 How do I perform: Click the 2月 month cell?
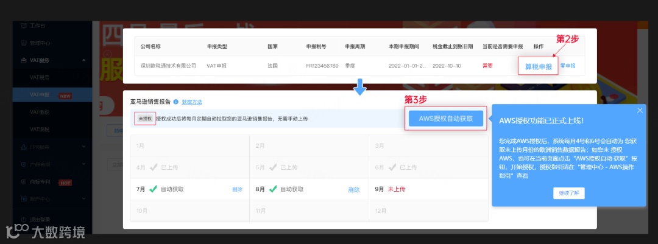(310, 146)
